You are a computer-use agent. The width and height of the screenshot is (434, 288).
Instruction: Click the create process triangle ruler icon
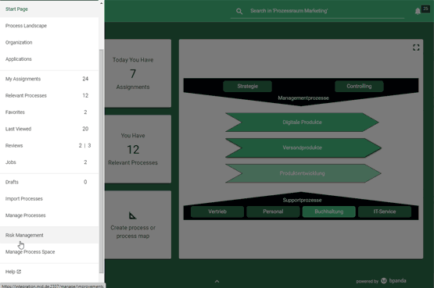(133, 215)
